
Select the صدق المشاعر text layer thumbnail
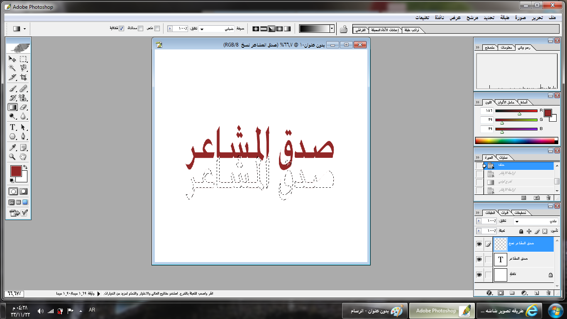pos(501,259)
